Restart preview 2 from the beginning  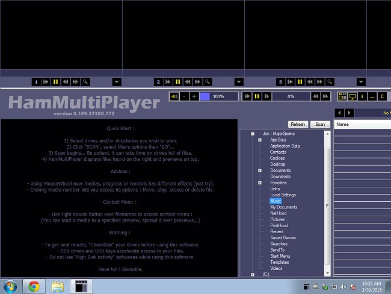click(x=168, y=82)
